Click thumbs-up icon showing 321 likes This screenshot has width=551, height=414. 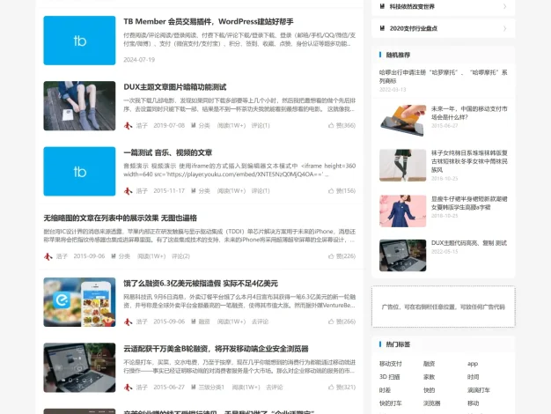(x=331, y=387)
